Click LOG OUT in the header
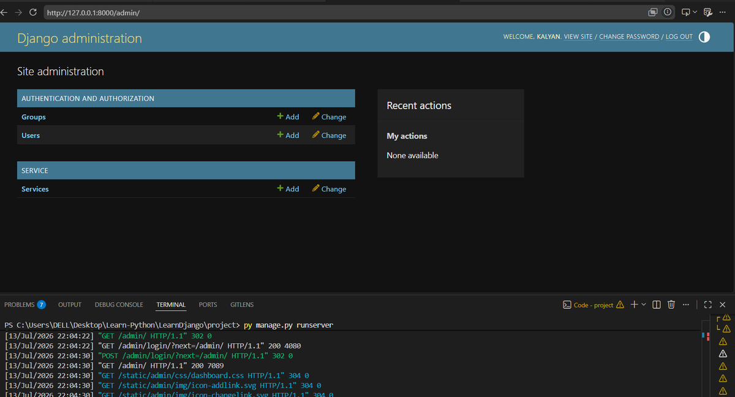The image size is (735, 397). (679, 37)
